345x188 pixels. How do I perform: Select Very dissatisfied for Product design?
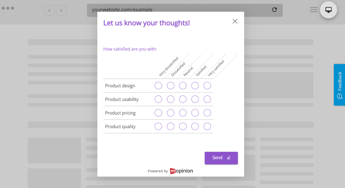click(x=158, y=85)
